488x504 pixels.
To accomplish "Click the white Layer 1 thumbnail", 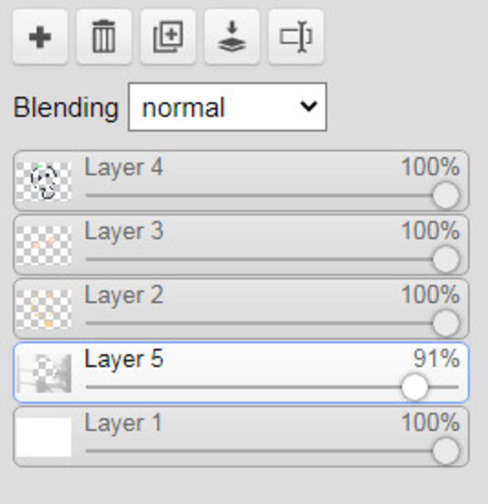I will 44,437.
